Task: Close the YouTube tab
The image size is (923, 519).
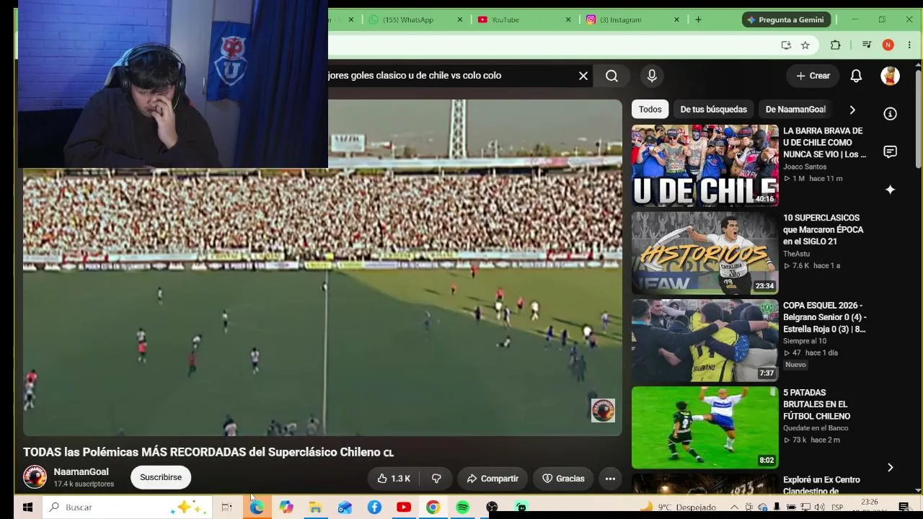Action: [568, 19]
